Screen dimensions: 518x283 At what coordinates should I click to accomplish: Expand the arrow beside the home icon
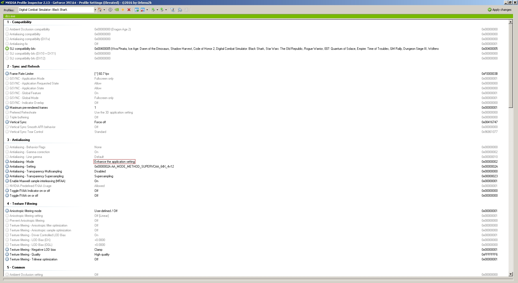(104, 10)
